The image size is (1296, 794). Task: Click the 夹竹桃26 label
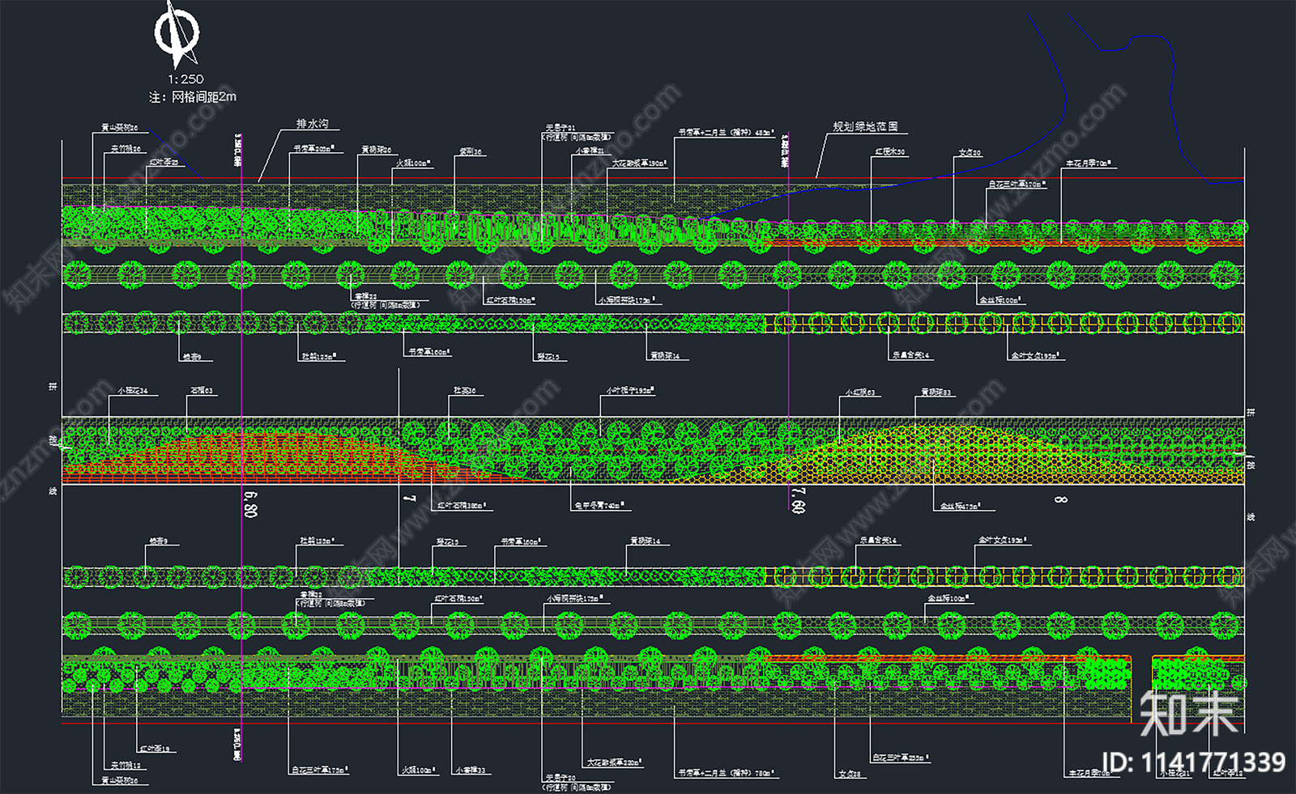click(x=126, y=149)
